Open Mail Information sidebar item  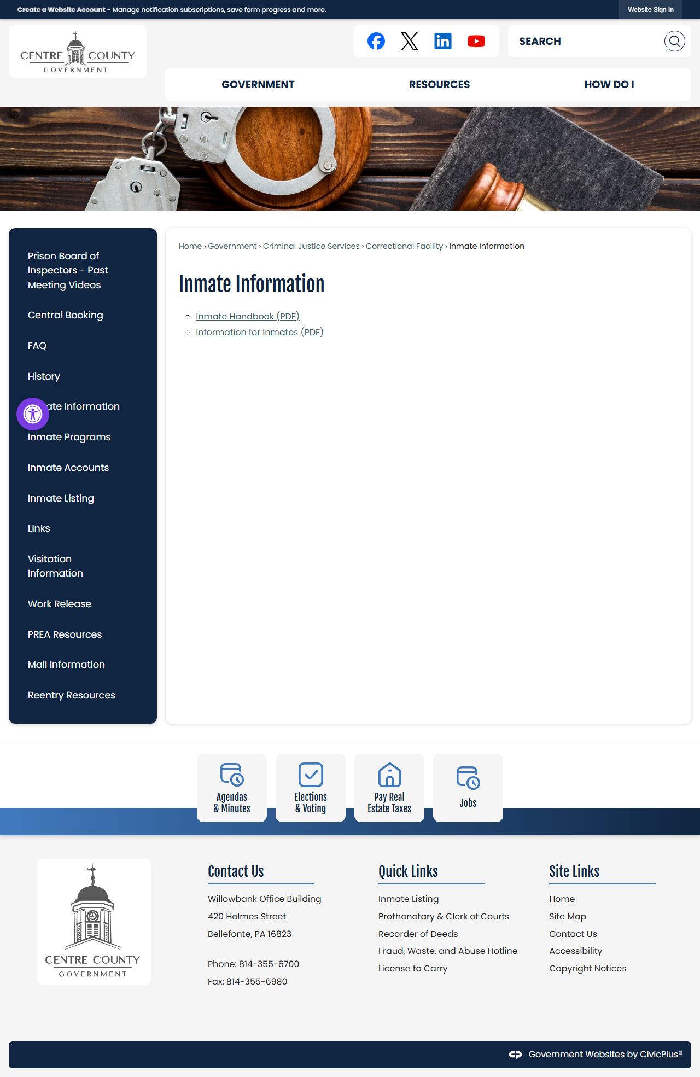click(x=66, y=665)
